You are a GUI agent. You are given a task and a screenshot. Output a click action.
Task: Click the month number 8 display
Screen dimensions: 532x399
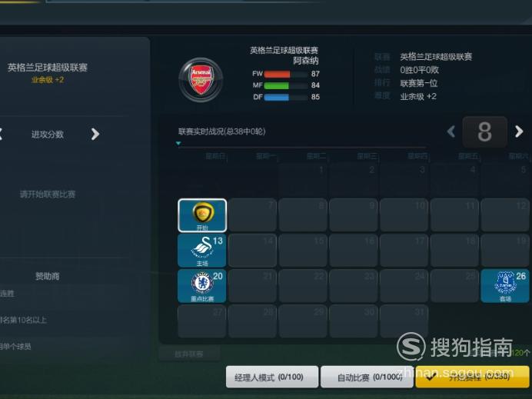click(485, 131)
